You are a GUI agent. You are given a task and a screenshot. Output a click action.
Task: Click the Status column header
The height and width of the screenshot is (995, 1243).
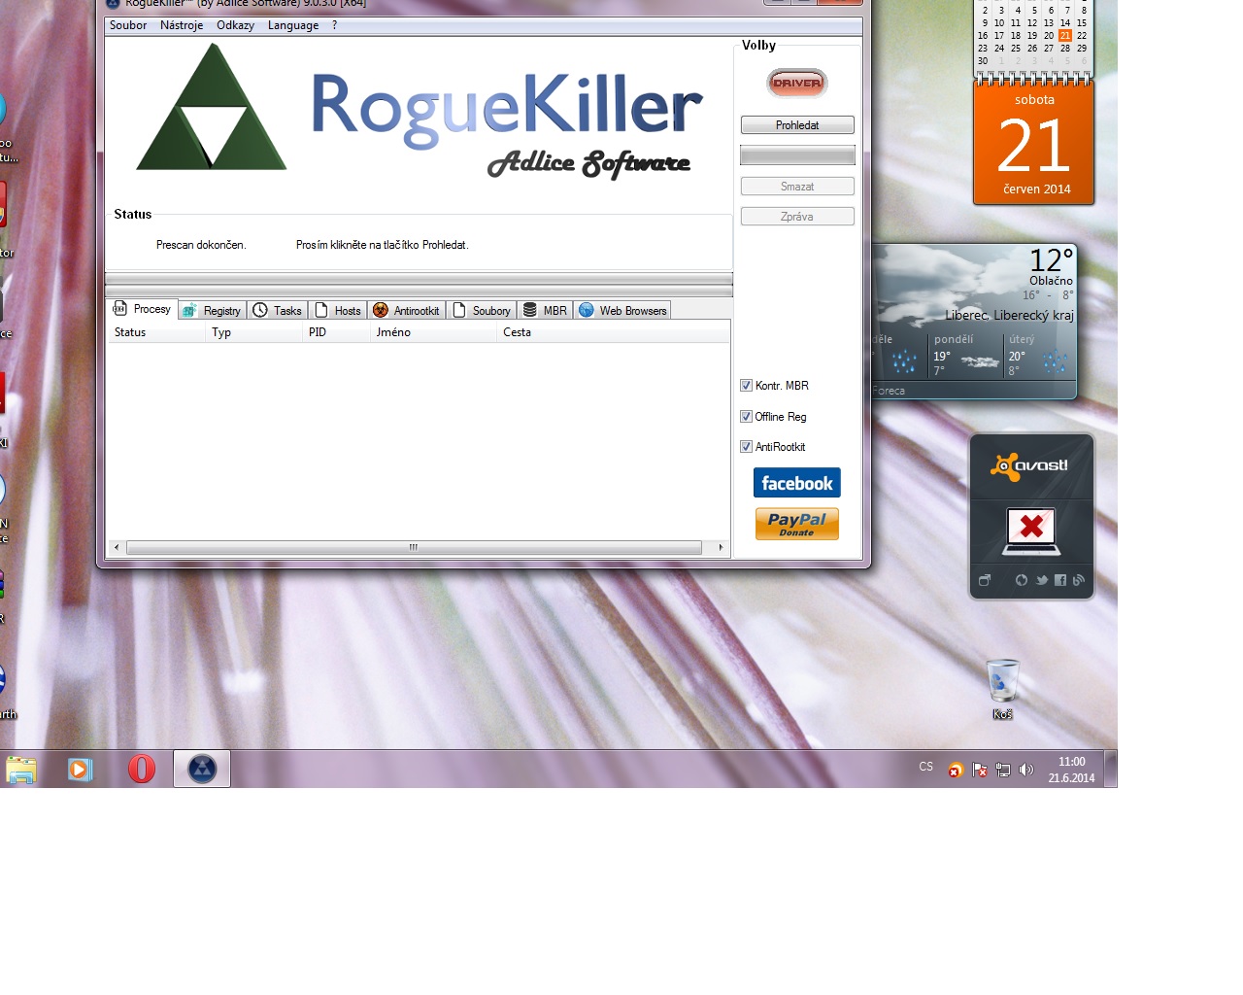(x=156, y=332)
